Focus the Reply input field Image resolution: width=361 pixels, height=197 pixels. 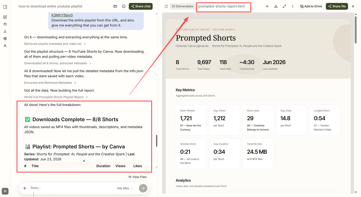point(72,188)
